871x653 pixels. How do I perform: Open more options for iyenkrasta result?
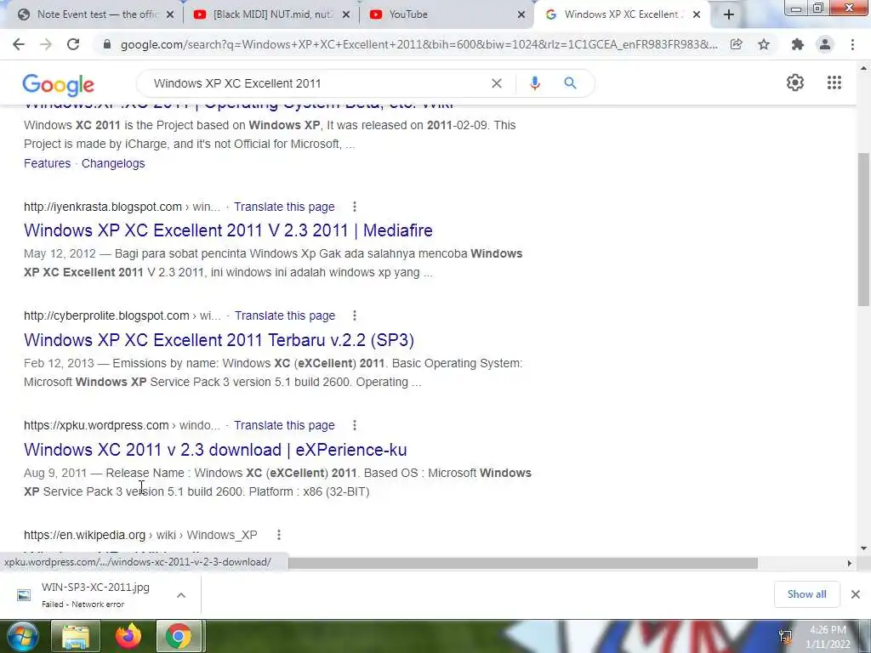pyautogui.click(x=355, y=207)
